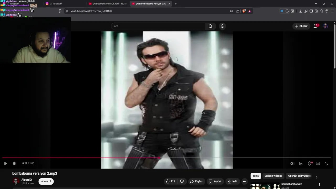Viewport: 336px width, 189px height.
Task: Toggle the browser sidebar panel
Action: click(x=311, y=11)
